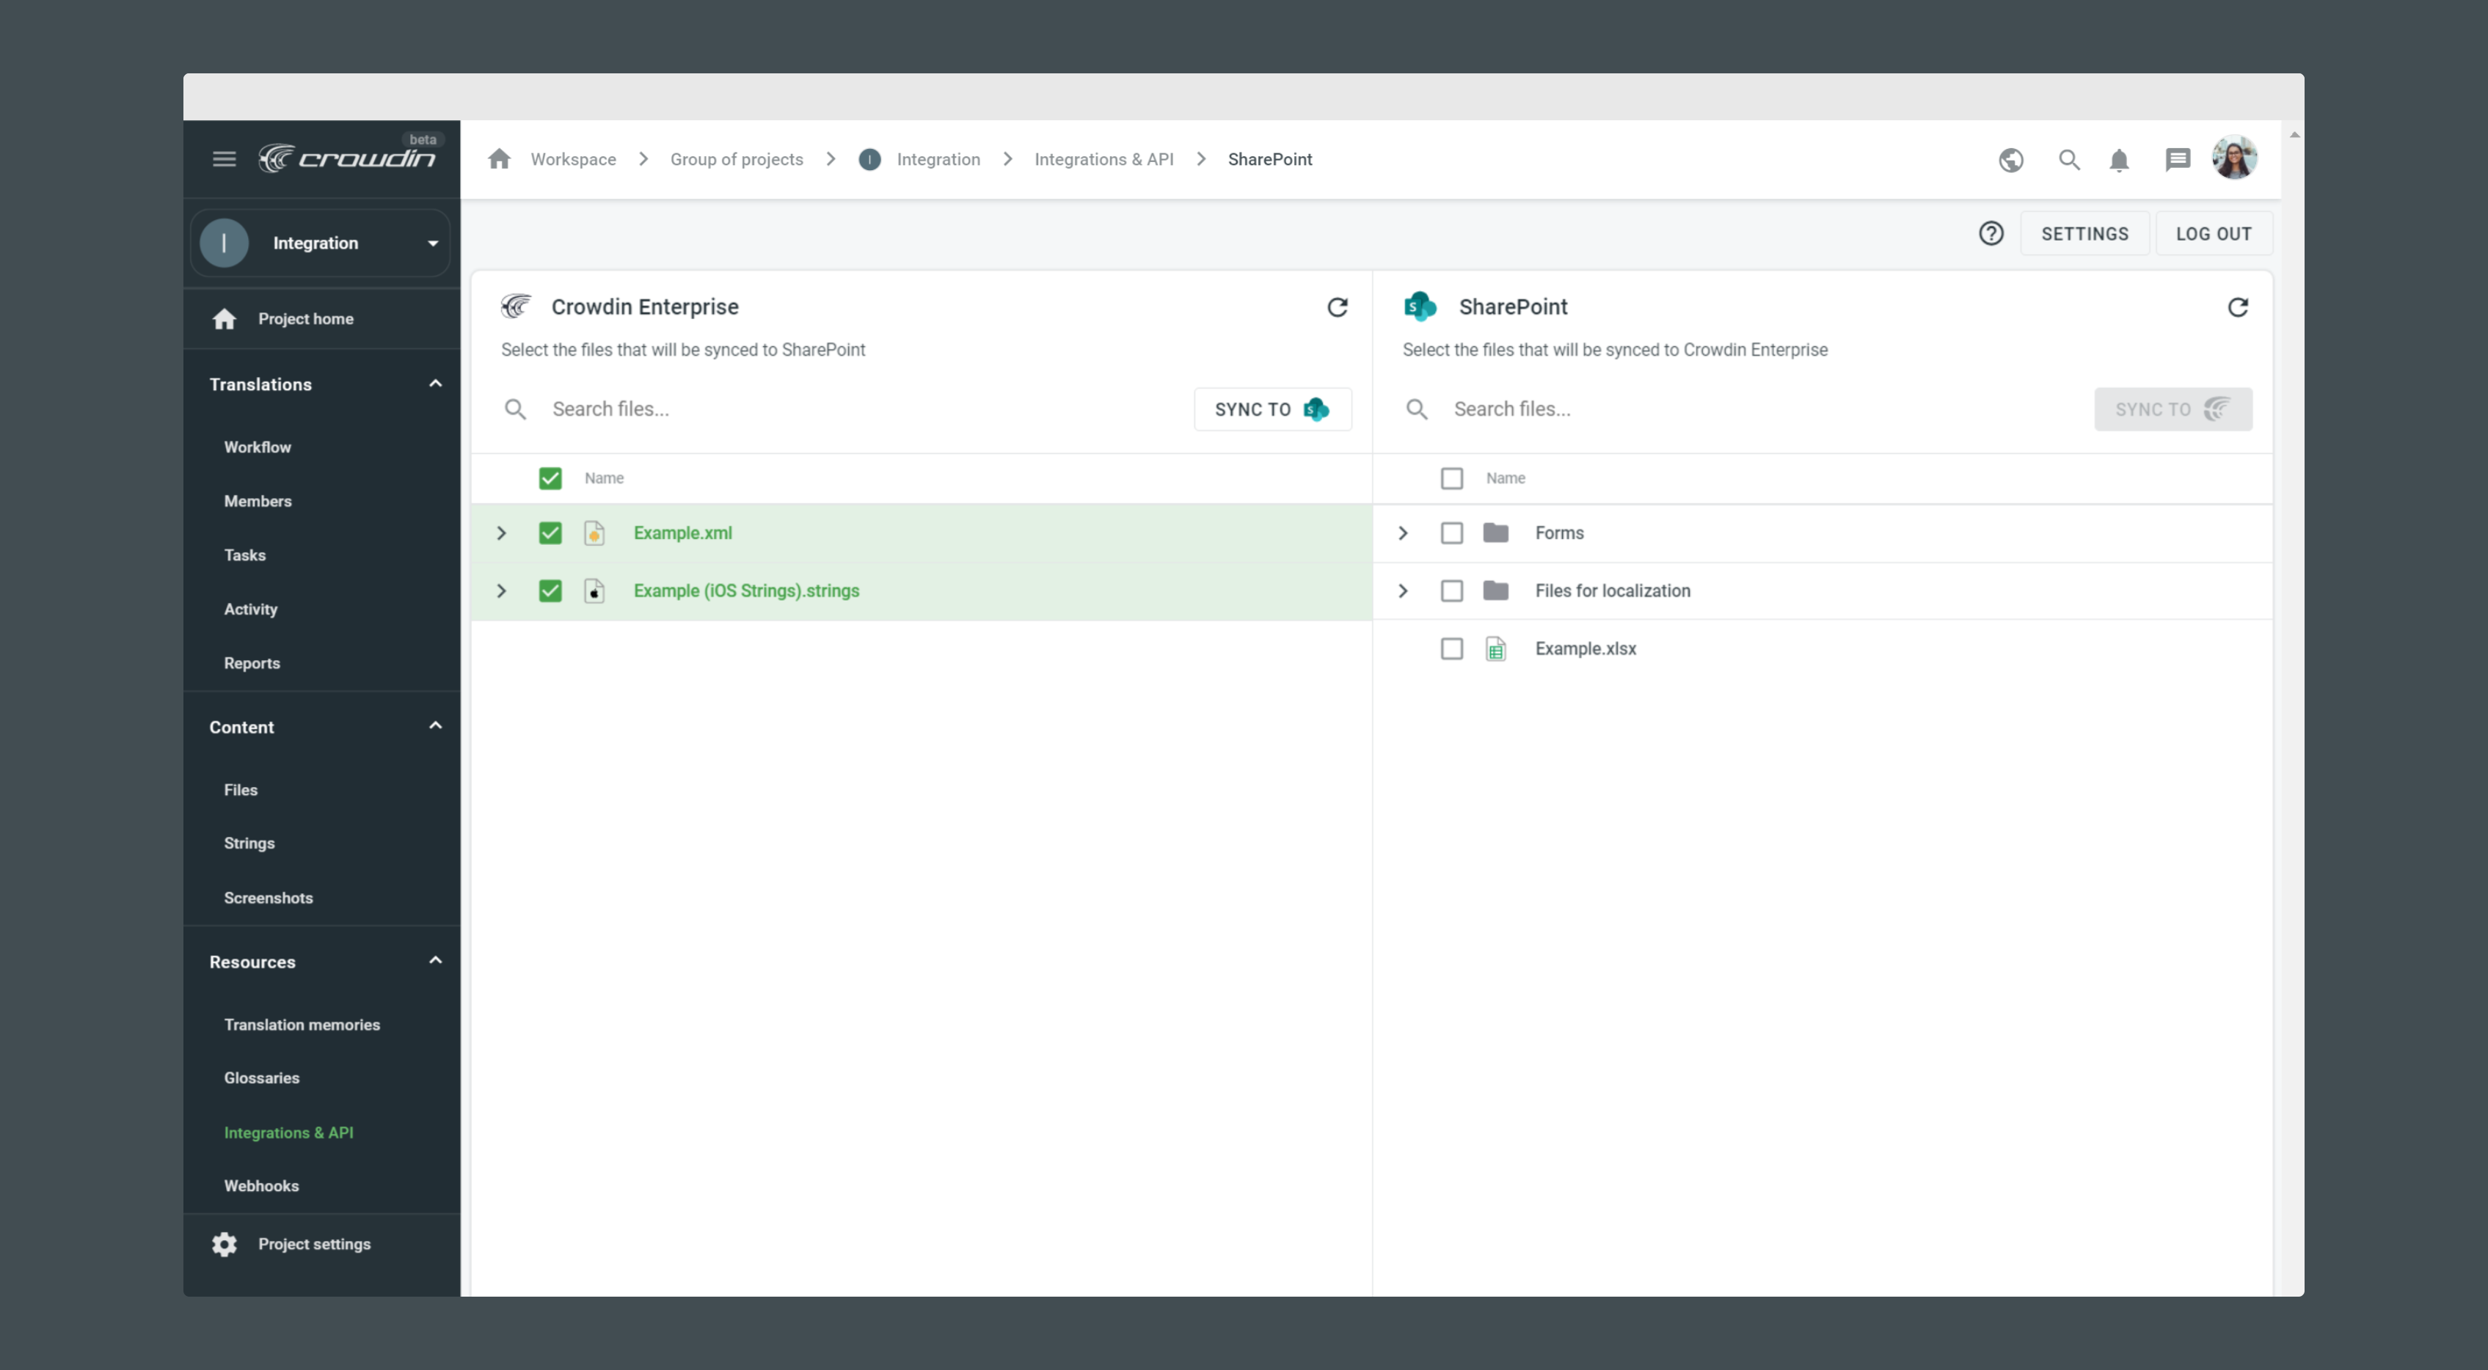The width and height of the screenshot is (2488, 1370).
Task: Open Translation memories
Action: (302, 1025)
